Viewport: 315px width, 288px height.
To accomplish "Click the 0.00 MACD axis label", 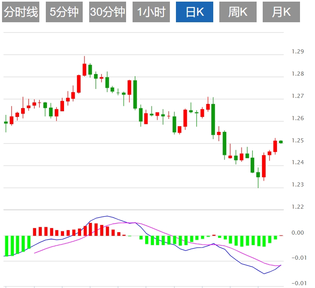I will pyautogui.click(x=298, y=233).
